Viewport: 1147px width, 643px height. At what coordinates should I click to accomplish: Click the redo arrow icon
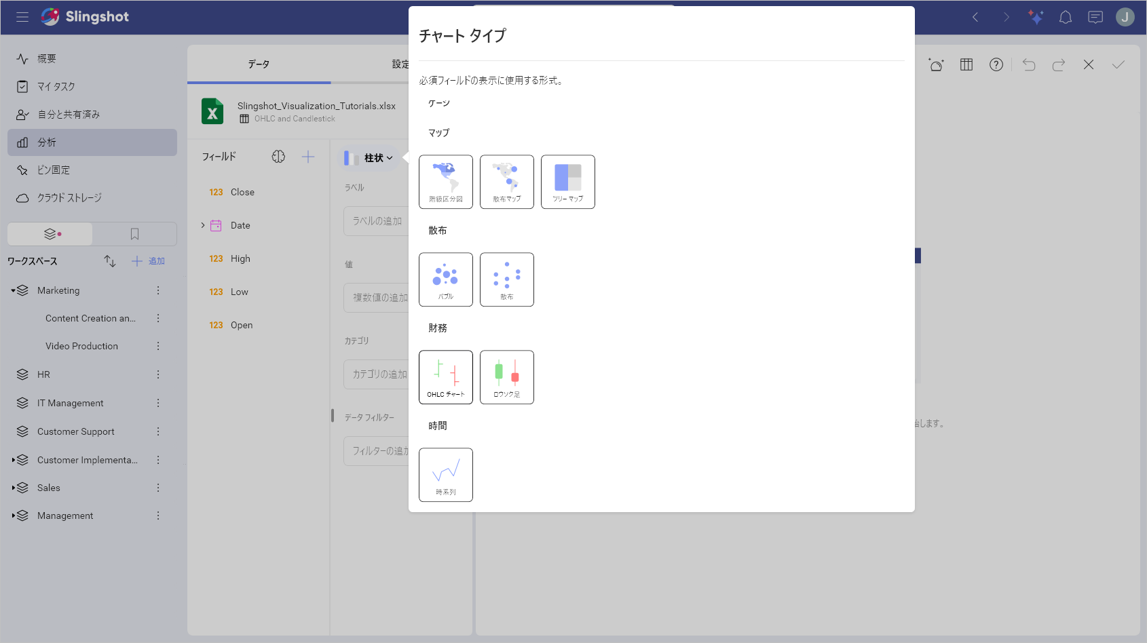tap(1059, 64)
